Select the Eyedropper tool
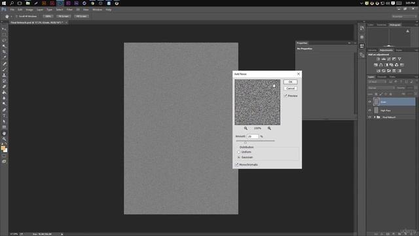The height and width of the screenshot is (236, 419). coord(4,57)
